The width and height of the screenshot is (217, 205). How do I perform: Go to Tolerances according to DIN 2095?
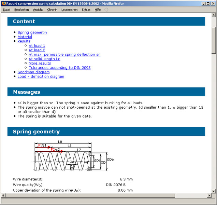pos(59,68)
